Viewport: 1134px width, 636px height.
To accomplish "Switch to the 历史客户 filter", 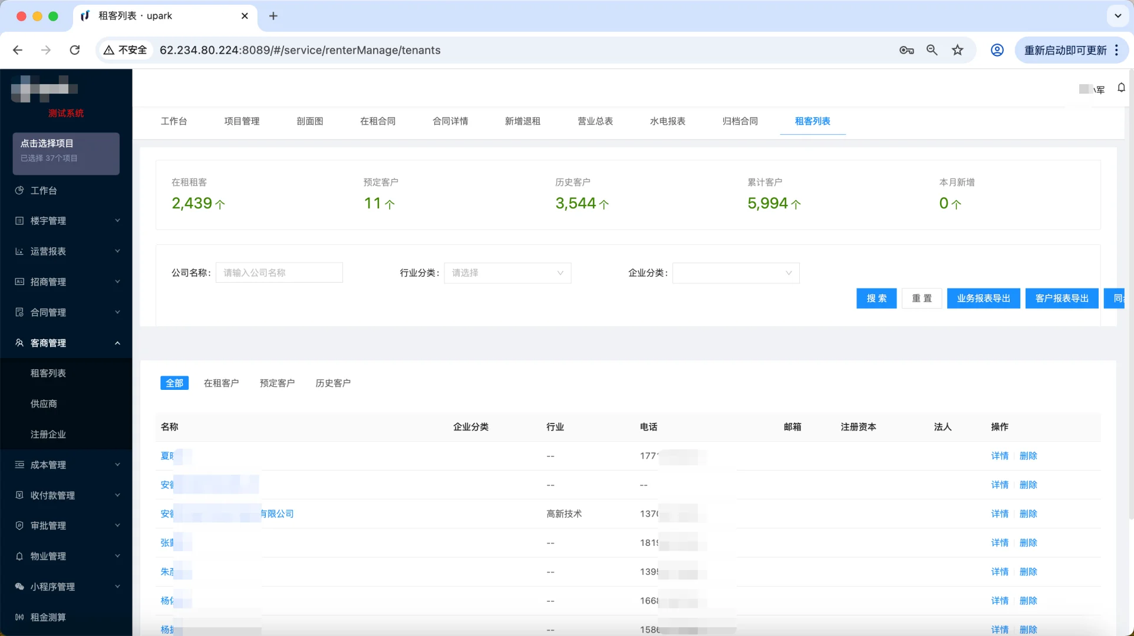I will (x=332, y=383).
